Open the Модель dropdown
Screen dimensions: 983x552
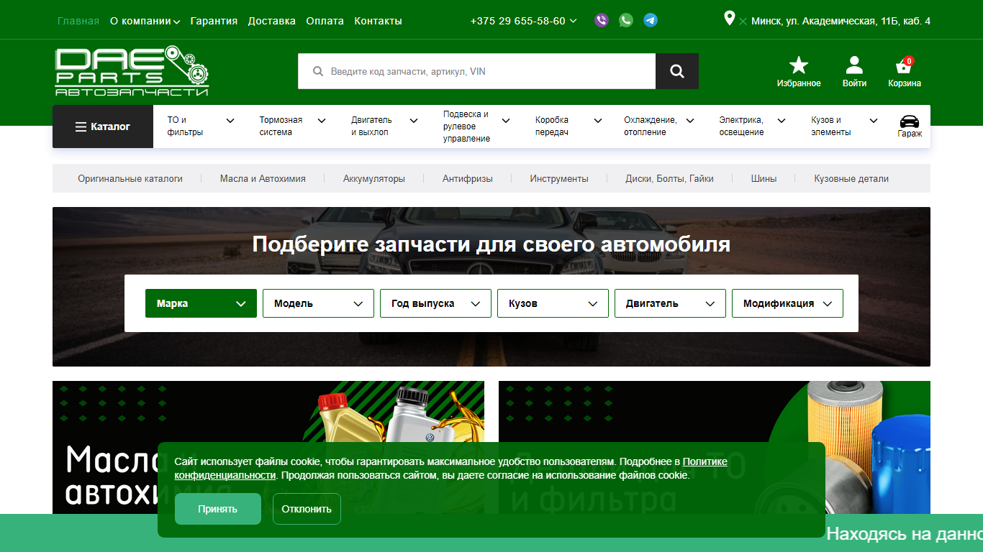[318, 303]
